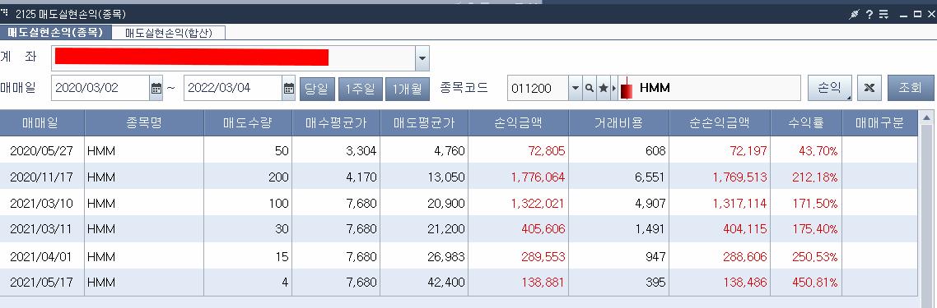Expand the stock code 011200 dropdown arrow
Screen dimensions: 937x308
tap(575, 88)
